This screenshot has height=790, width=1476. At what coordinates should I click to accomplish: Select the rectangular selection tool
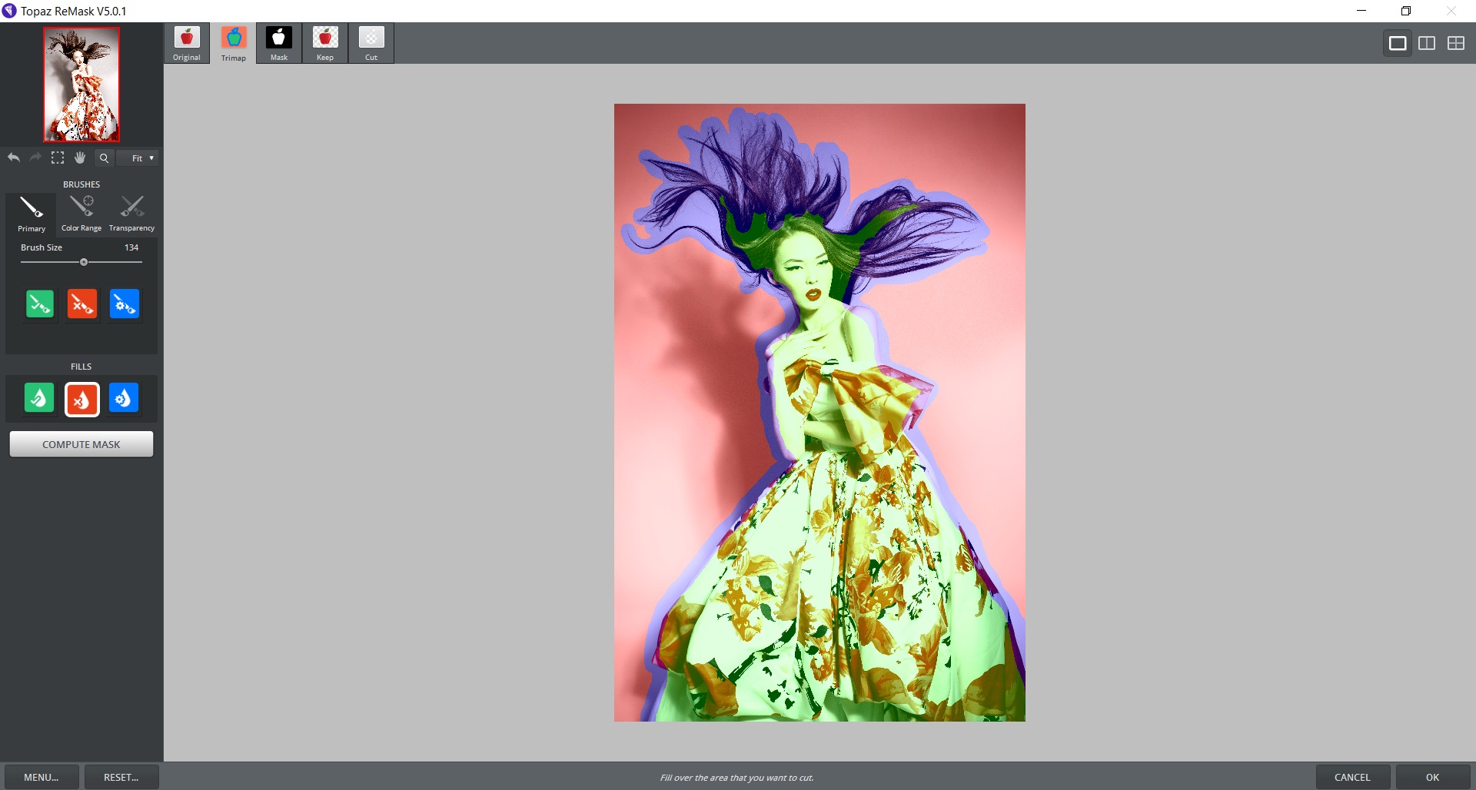58,158
